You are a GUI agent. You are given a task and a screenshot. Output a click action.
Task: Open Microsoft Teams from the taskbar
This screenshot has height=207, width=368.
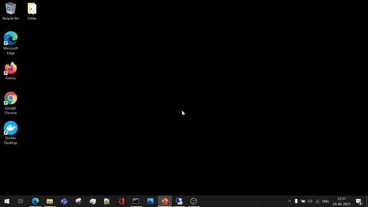coord(64,201)
